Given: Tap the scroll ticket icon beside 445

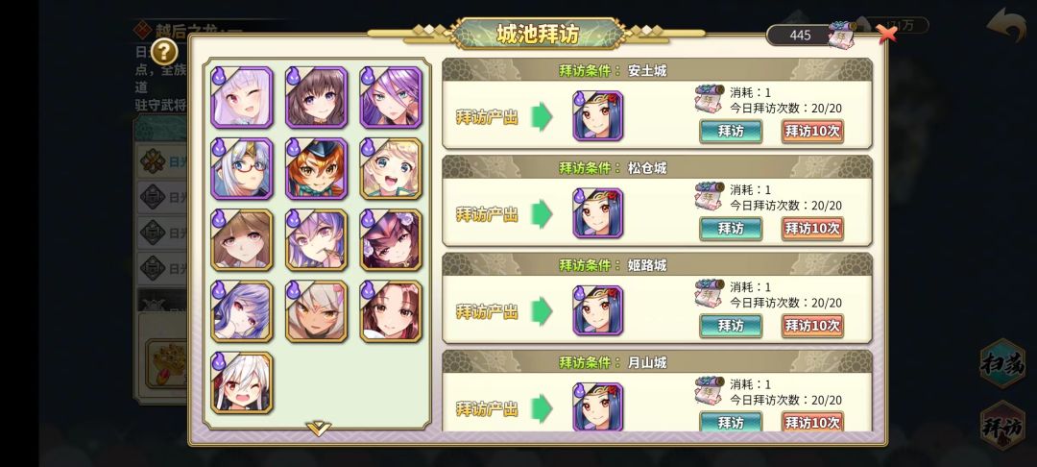Looking at the screenshot, I should click(x=840, y=35).
